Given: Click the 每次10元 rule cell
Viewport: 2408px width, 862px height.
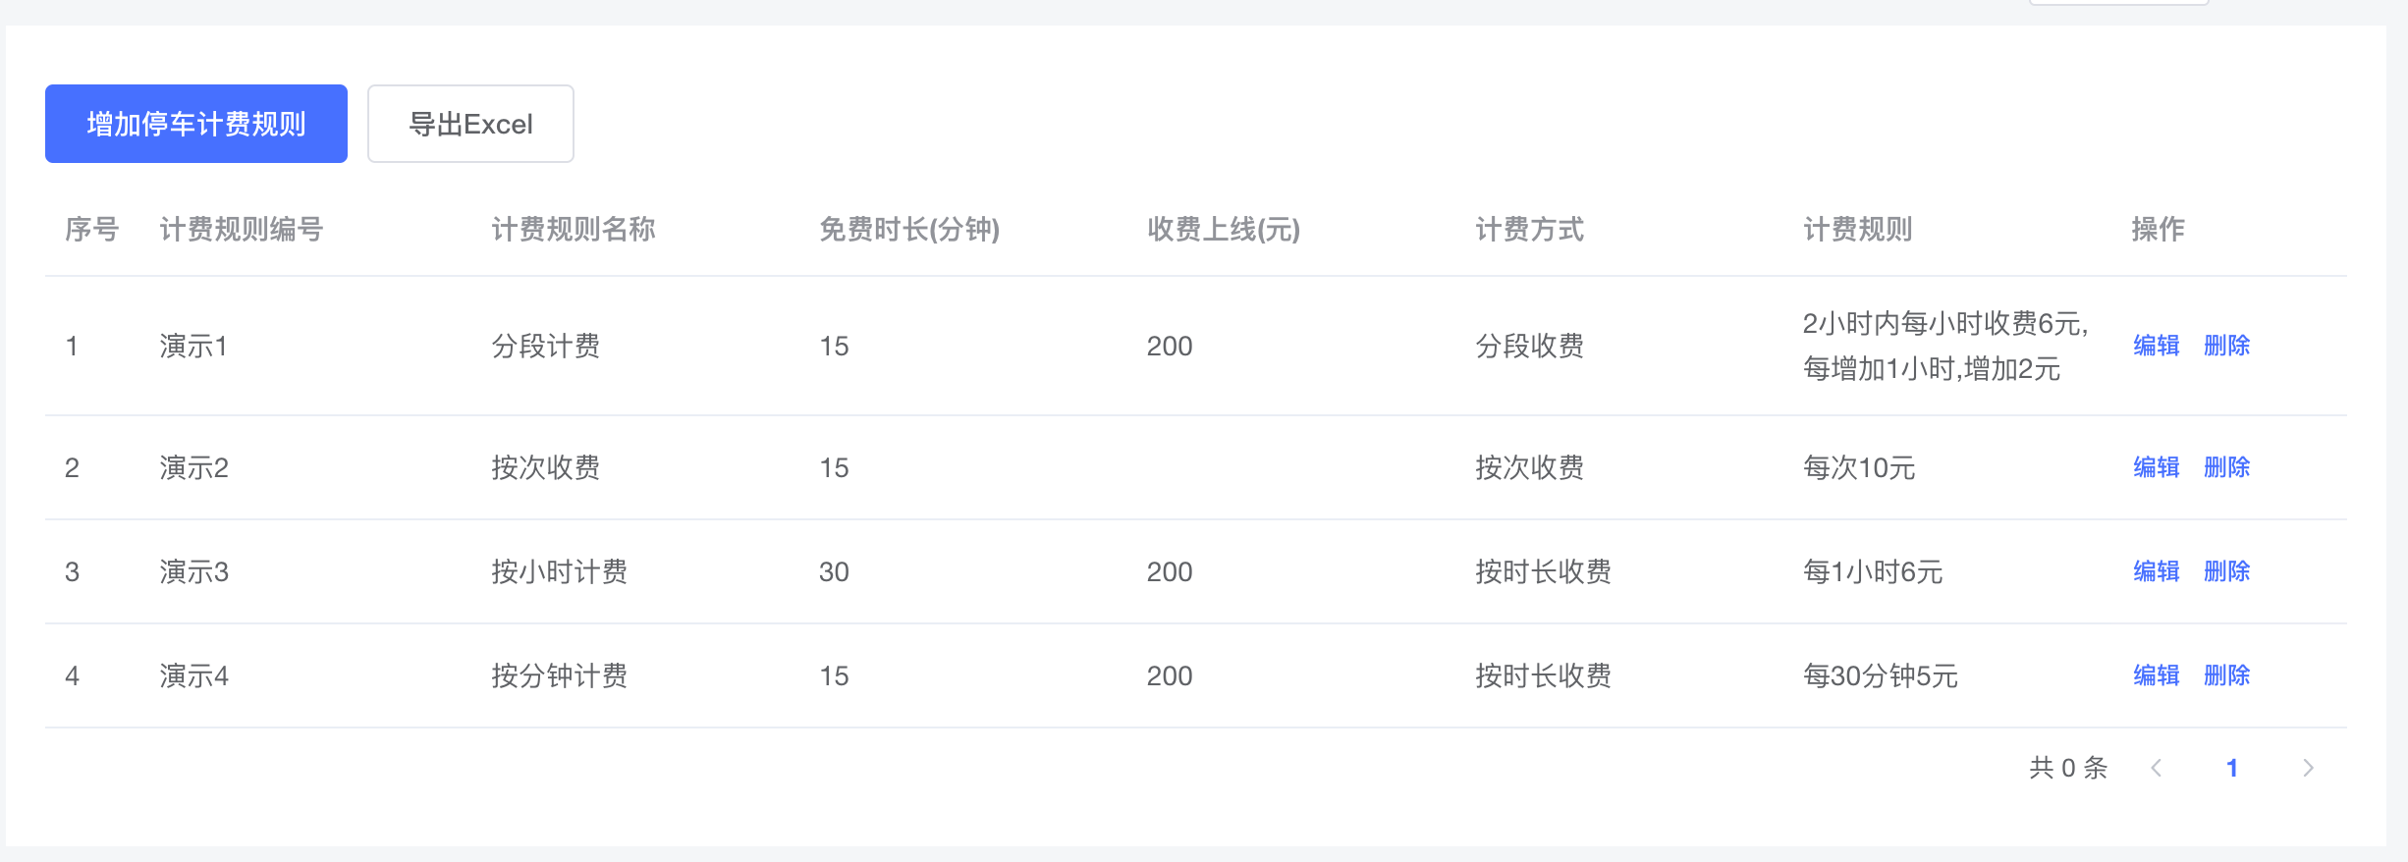Looking at the screenshot, I should [x=1858, y=468].
